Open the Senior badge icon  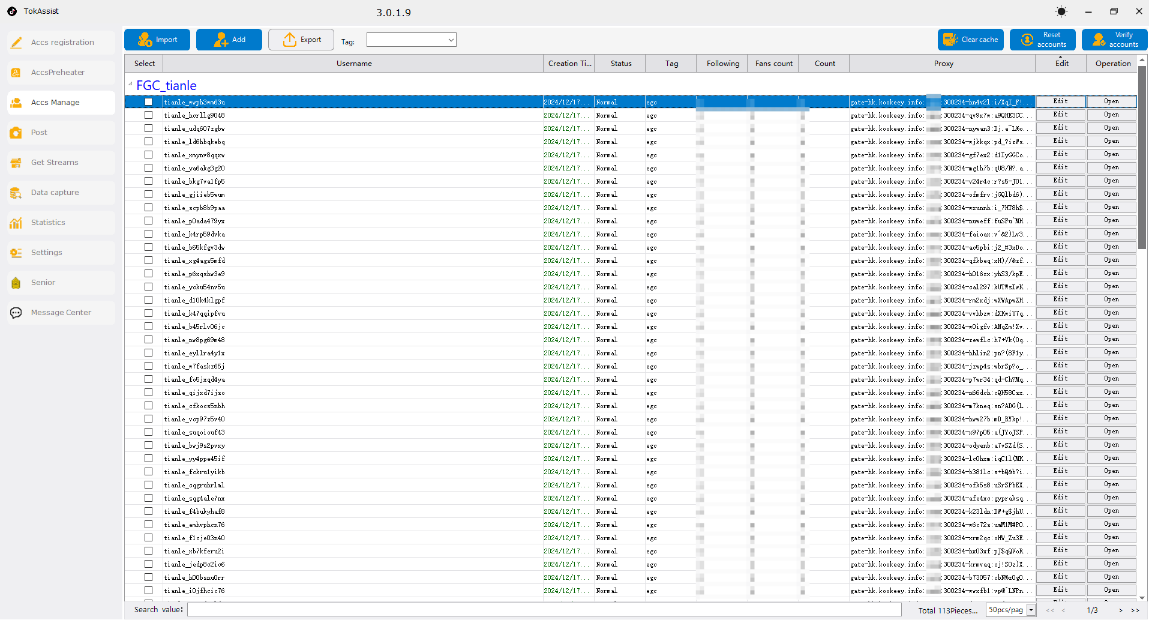16,283
